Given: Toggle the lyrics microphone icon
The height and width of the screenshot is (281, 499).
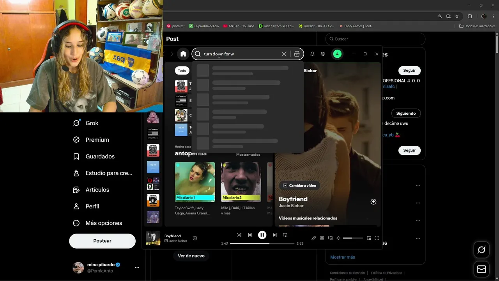Looking at the screenshot, I should point(314,238).
